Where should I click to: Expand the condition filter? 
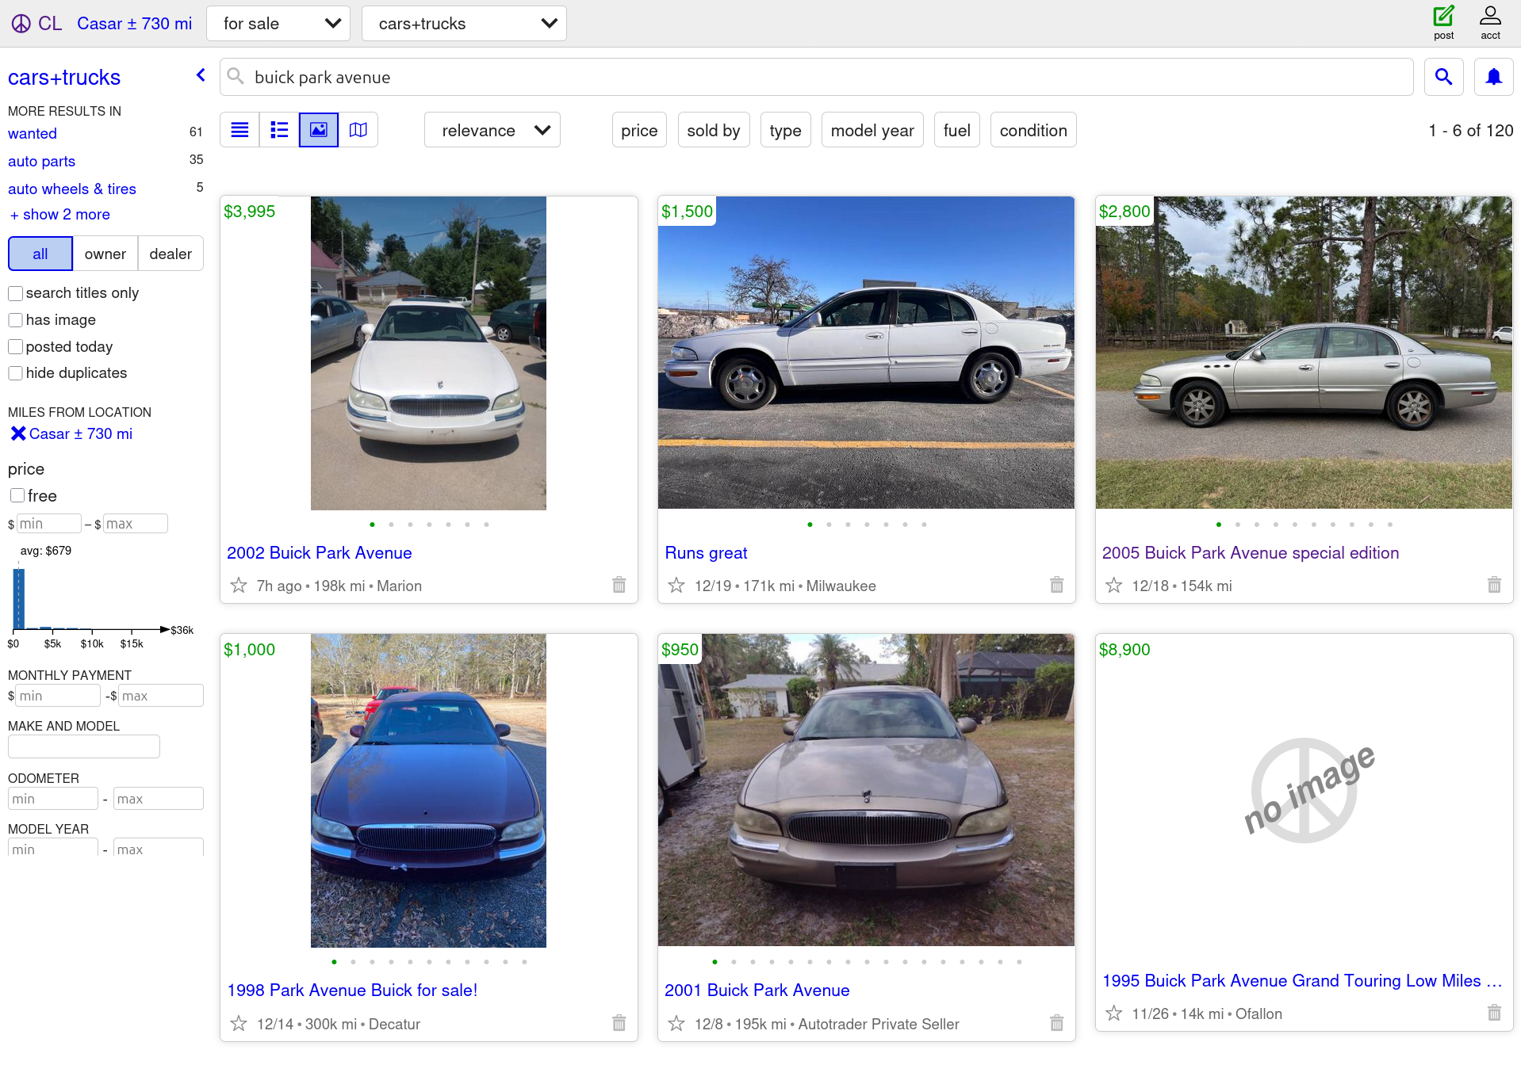(1033, 130)
